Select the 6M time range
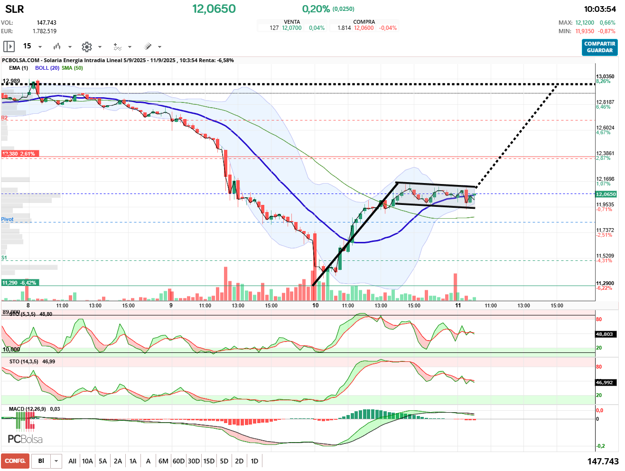 point(163,461)
